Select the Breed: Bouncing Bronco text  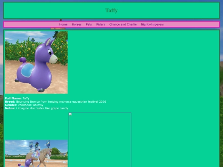[x=55, y=102]
